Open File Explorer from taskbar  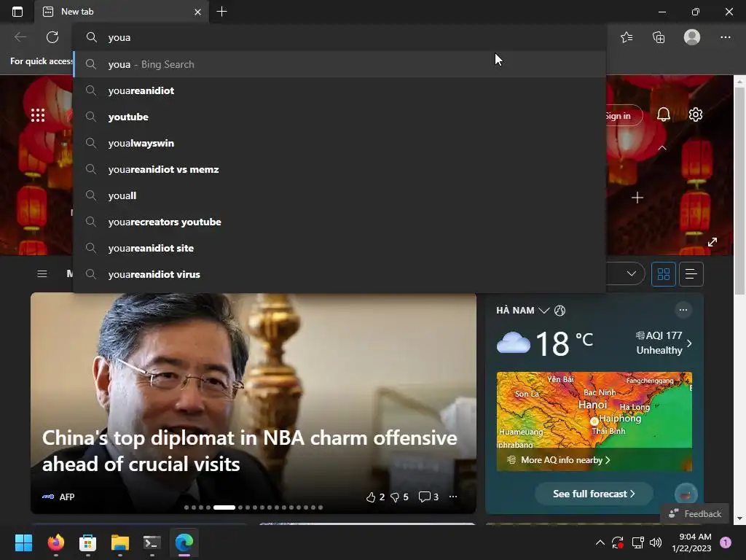tap(120, 542)
